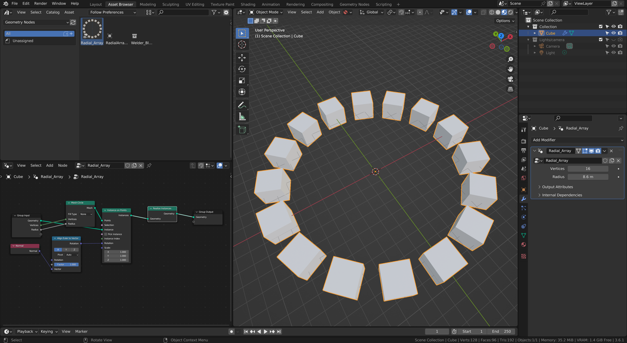Expand the Internal Dependencies section
The width and height of the screenshot is (627, 343).
click(x=561, y=195)
